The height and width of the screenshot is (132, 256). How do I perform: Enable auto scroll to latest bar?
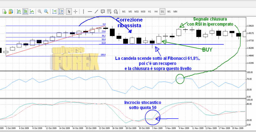(54, 11)
